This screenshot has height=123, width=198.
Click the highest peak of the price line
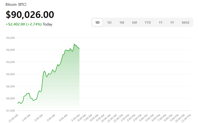pos(74,44)
